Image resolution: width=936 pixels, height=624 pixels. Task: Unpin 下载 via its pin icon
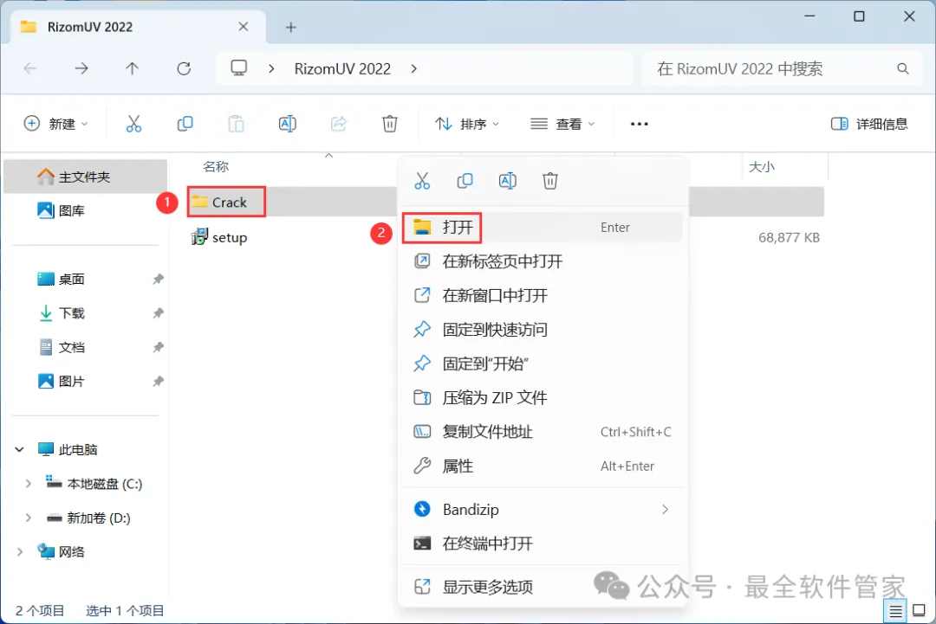point(159,313)
